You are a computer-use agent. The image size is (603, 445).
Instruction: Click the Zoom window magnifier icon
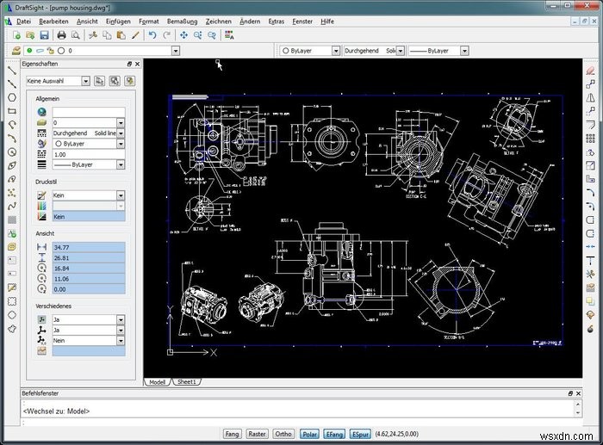(197, 35)
